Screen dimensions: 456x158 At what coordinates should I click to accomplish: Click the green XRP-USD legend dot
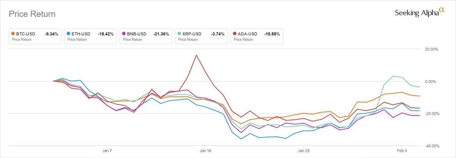(180, 34)
